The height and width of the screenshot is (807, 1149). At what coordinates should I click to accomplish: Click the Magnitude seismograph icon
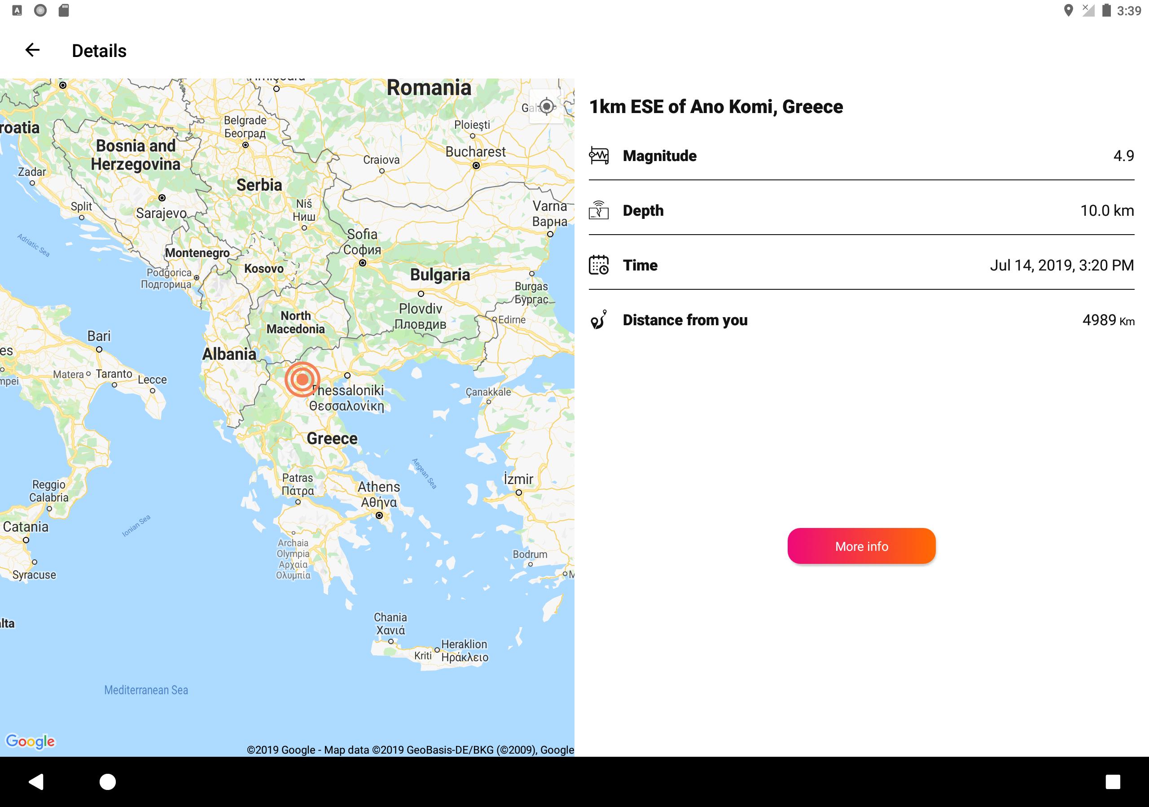[599, 156]
